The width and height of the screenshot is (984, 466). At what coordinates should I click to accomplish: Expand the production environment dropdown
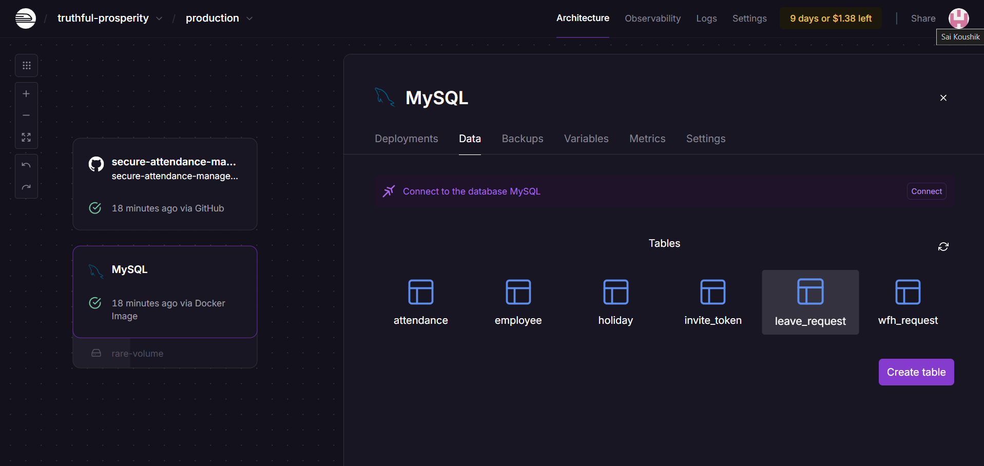coord(249,18)
